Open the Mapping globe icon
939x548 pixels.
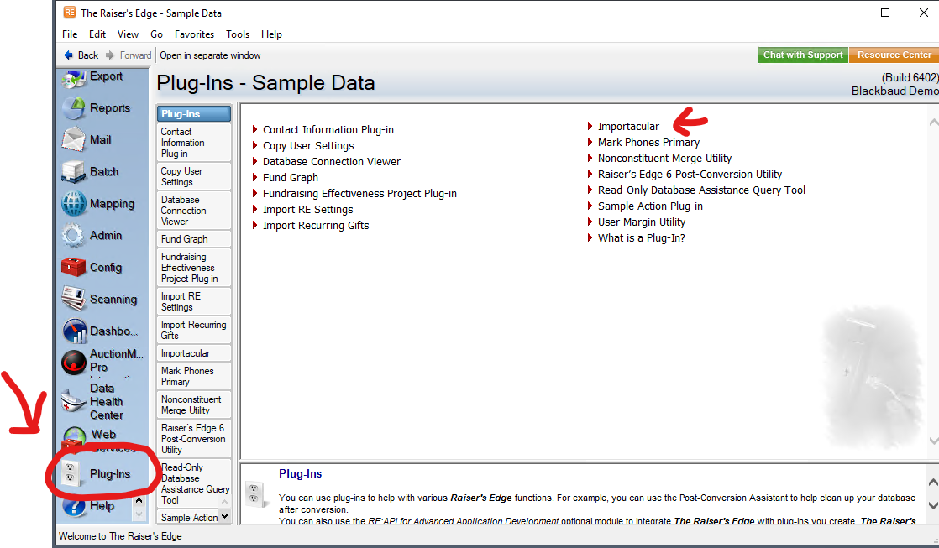pos(74,204)
